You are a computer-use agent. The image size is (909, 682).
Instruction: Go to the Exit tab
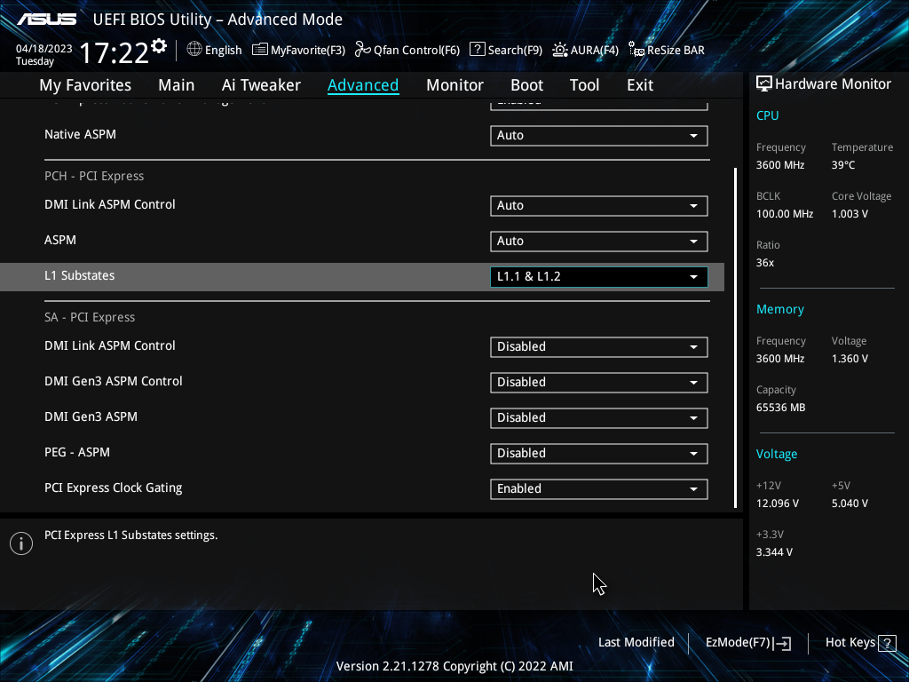click(640, 85)
